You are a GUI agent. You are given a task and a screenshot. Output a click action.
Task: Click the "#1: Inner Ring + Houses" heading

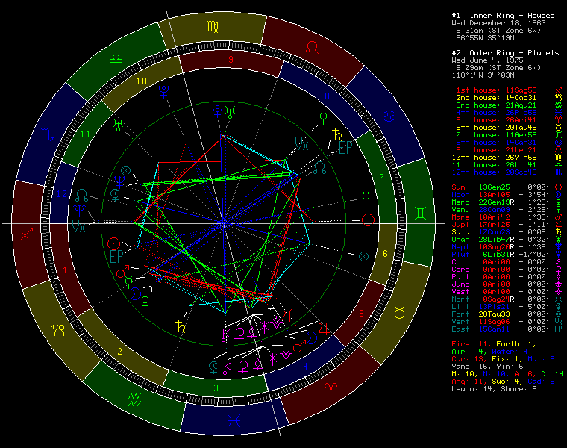point(504,15)
